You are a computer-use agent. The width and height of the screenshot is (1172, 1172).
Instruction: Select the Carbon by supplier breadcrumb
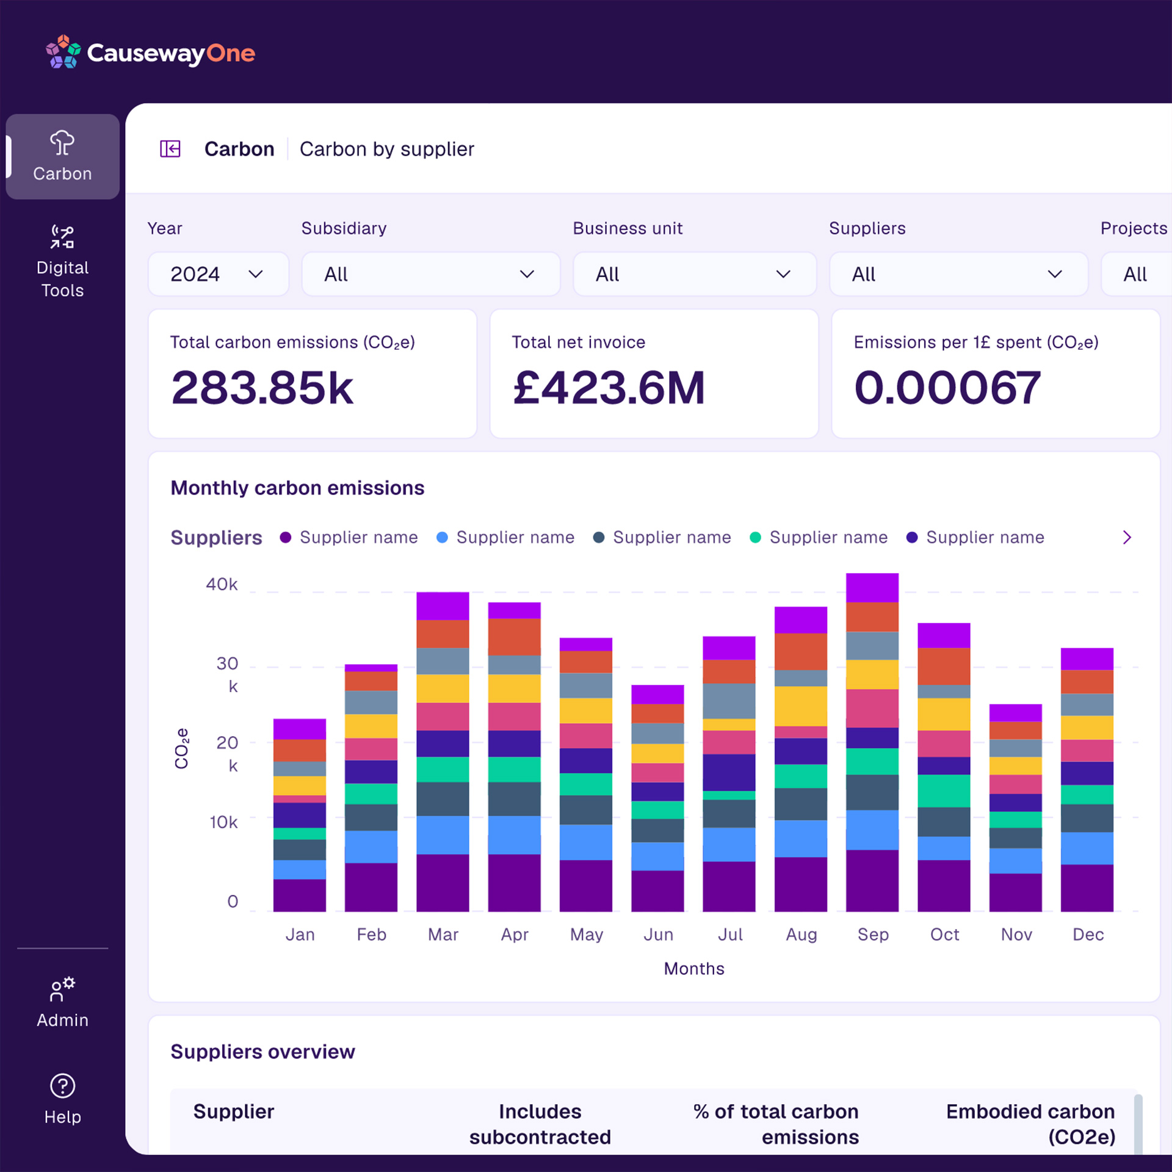[x=387, y=149]
